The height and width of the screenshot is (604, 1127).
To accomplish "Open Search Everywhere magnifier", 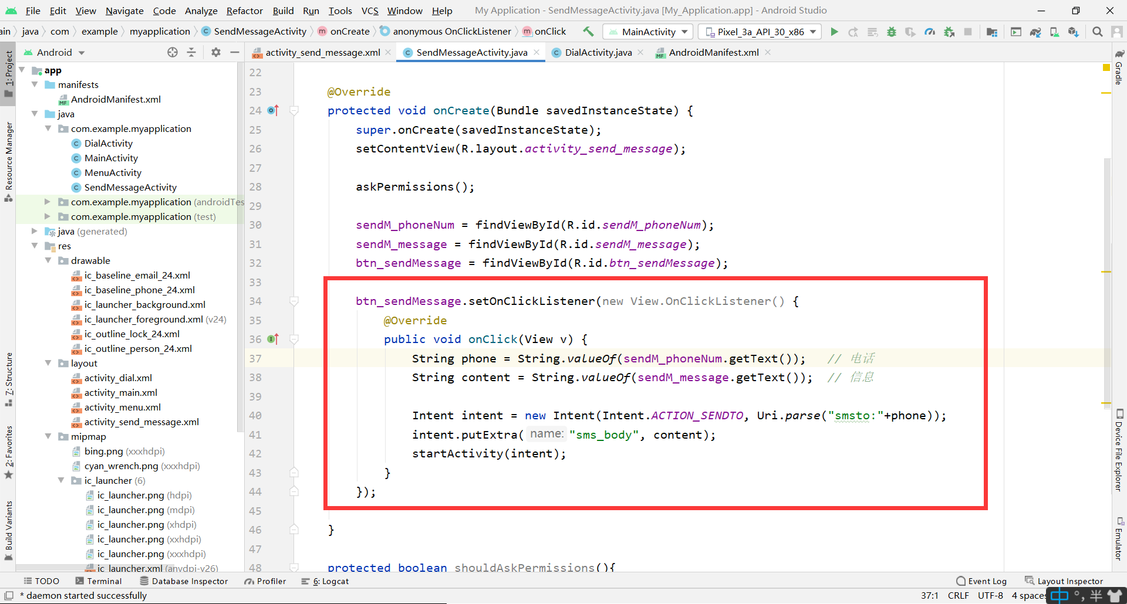I will (1097, 32).
